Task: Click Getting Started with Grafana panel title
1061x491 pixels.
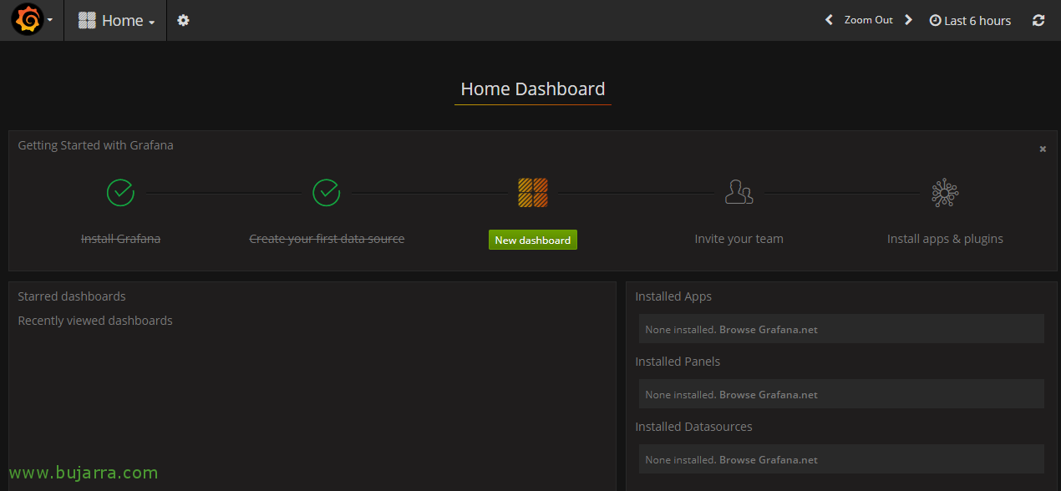Action: (x=96, y=145)
